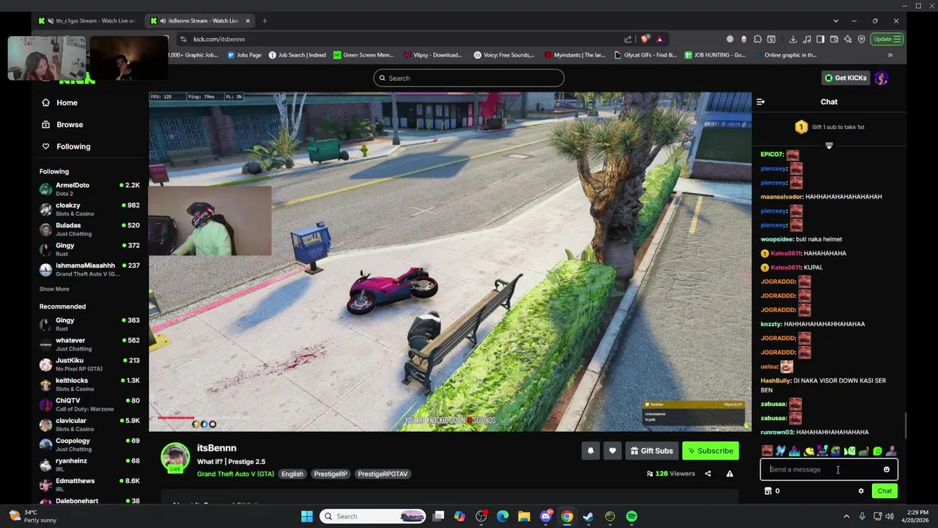Open chat settings gear icon
The width and height of the screenshot is (938, 528).
point(861,491)
